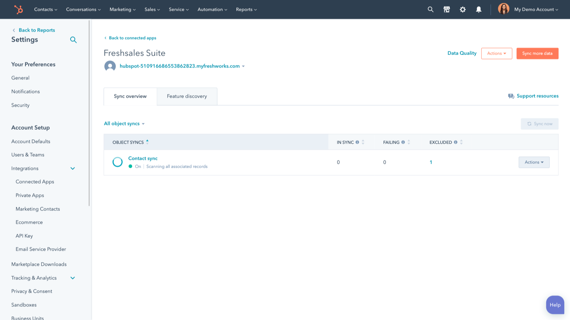Click the settings gear icon
570x320 pixels.
(463, 9)
